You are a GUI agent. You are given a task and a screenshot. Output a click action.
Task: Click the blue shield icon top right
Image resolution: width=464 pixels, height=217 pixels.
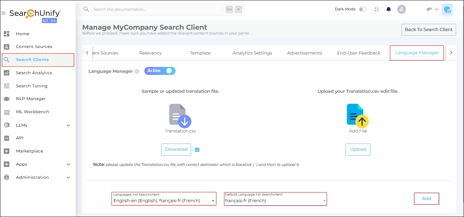447,10
